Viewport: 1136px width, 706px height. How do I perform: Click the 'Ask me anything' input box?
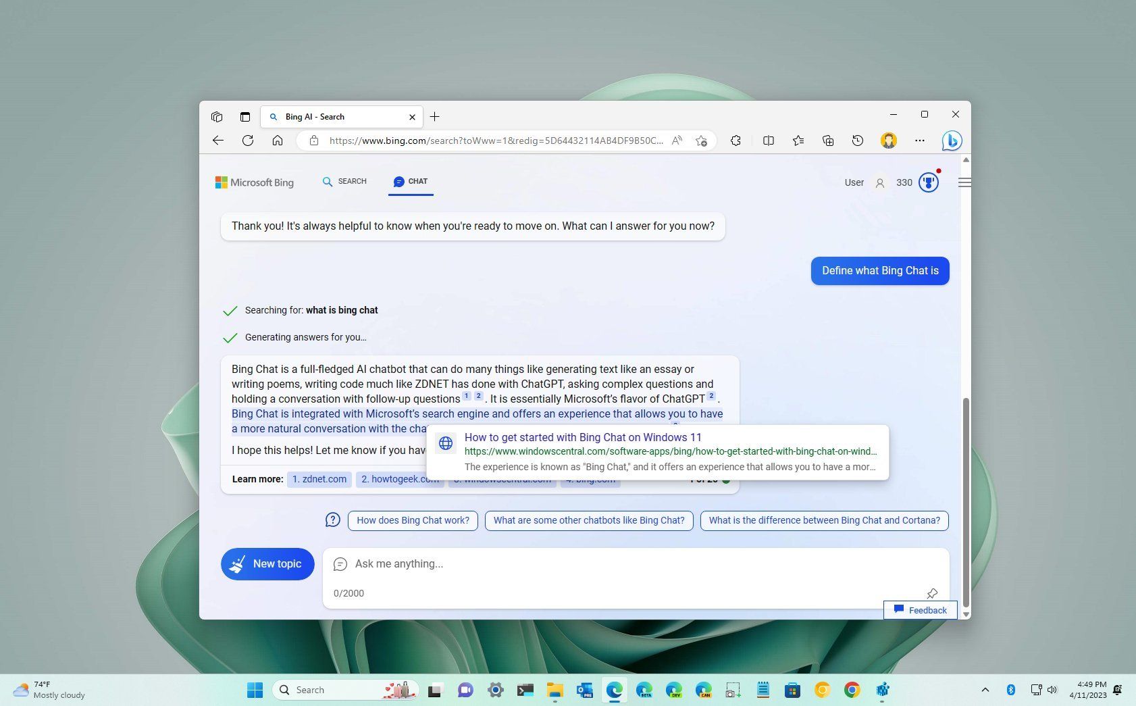click(x=608, y=564)
